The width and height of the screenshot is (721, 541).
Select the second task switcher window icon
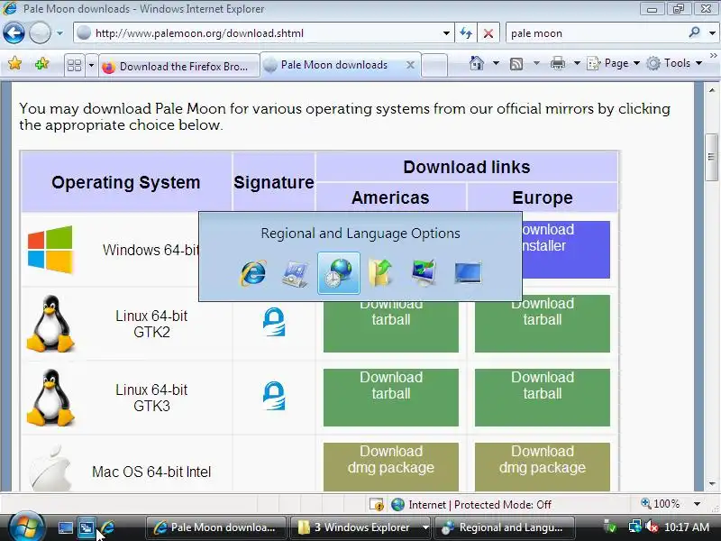tap(296, 273)
